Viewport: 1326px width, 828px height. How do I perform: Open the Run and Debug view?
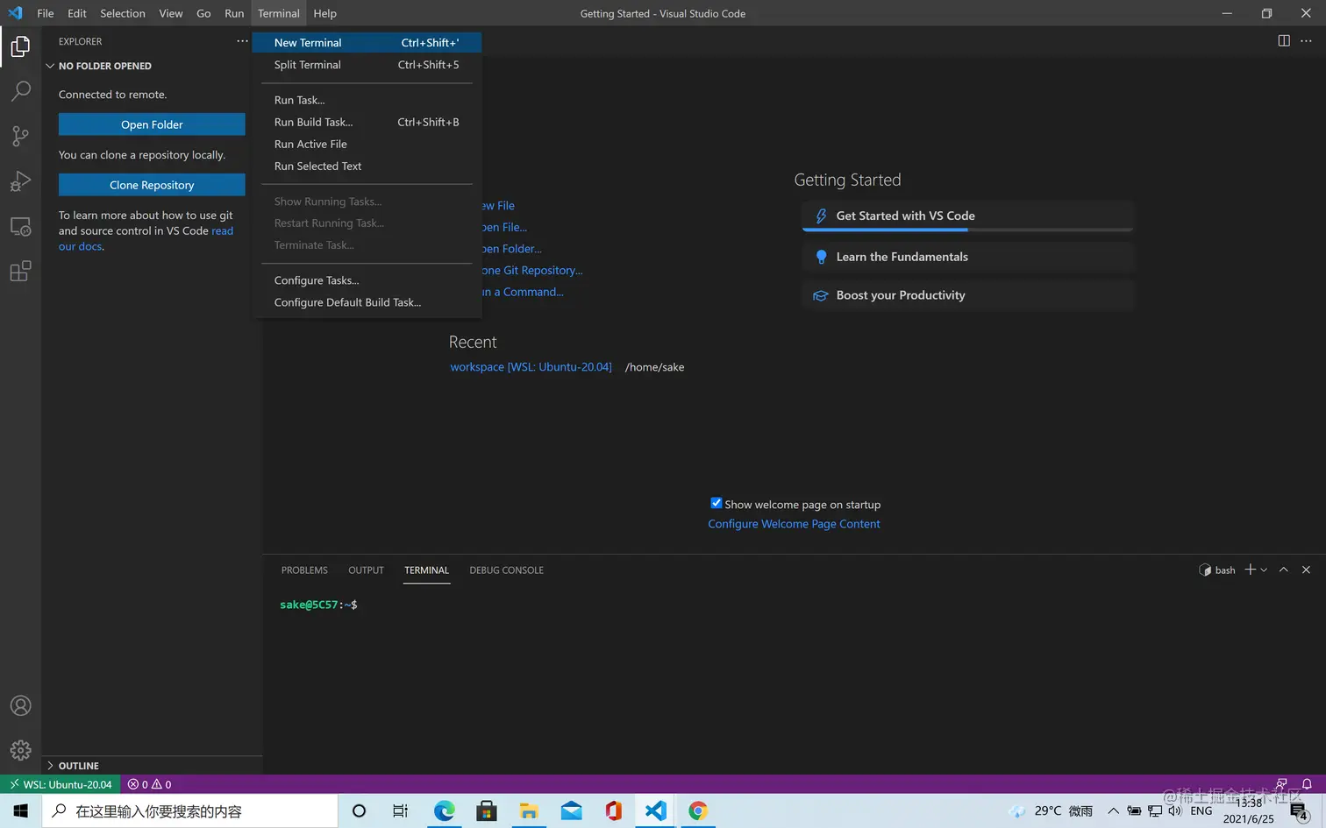tap(20, 181)
